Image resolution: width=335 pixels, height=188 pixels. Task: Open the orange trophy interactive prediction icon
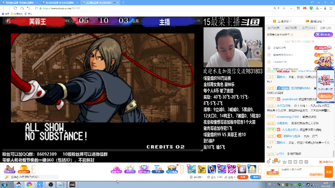pyautogui.click(x=24, y=169)
